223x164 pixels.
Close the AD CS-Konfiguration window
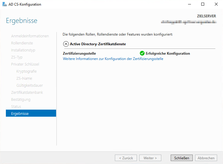point(216,4)
